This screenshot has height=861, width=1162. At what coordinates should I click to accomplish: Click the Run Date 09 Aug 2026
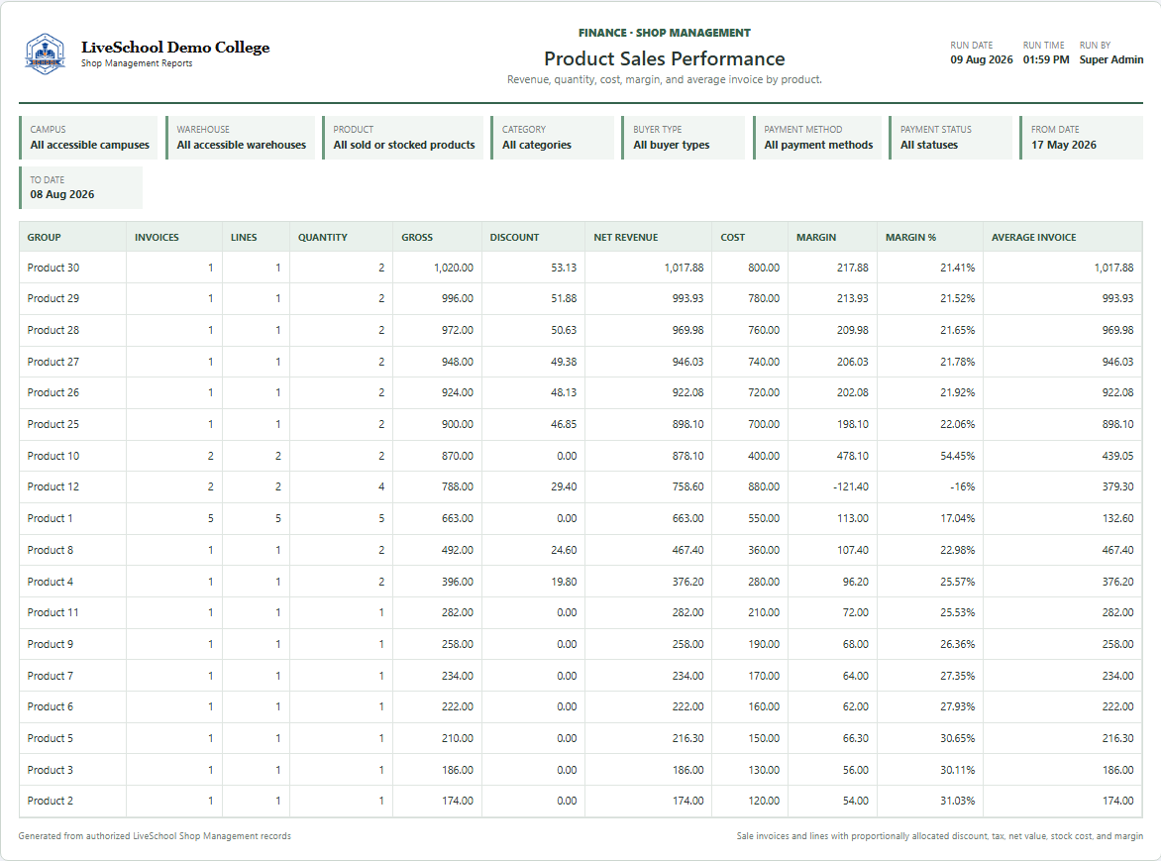tap(981, 60)
